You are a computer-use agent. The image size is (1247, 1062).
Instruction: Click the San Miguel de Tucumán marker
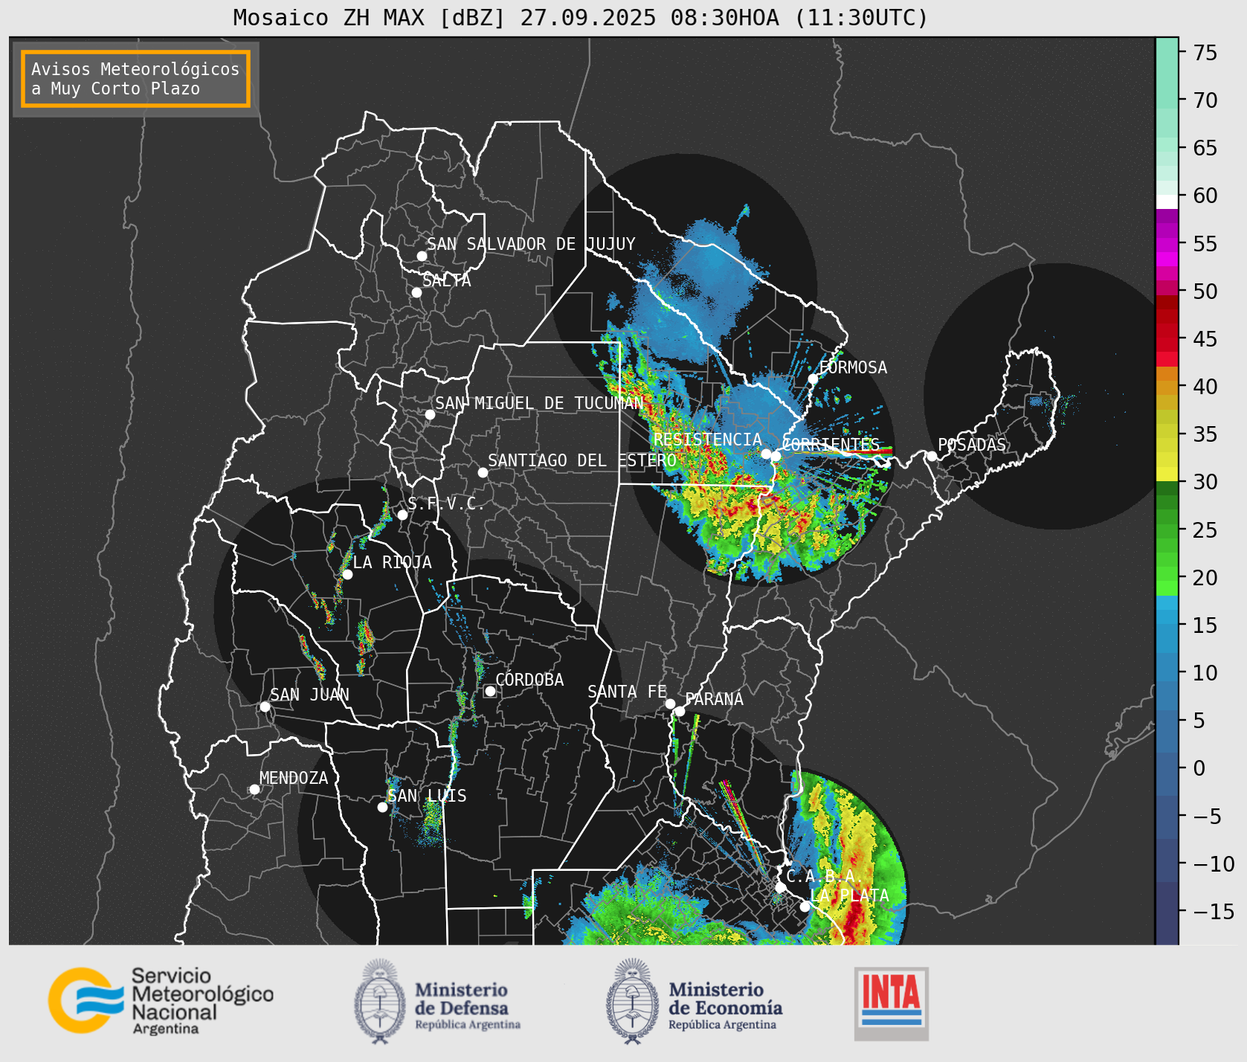430,414
